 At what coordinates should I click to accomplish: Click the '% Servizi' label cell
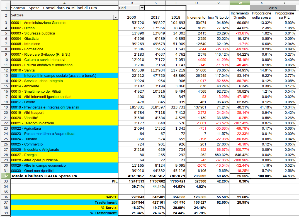(64, 208)
